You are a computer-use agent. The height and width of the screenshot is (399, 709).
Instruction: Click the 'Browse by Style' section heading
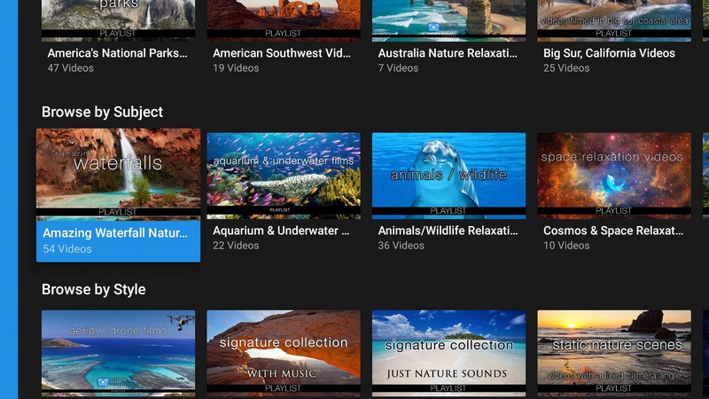pos(93,289)
